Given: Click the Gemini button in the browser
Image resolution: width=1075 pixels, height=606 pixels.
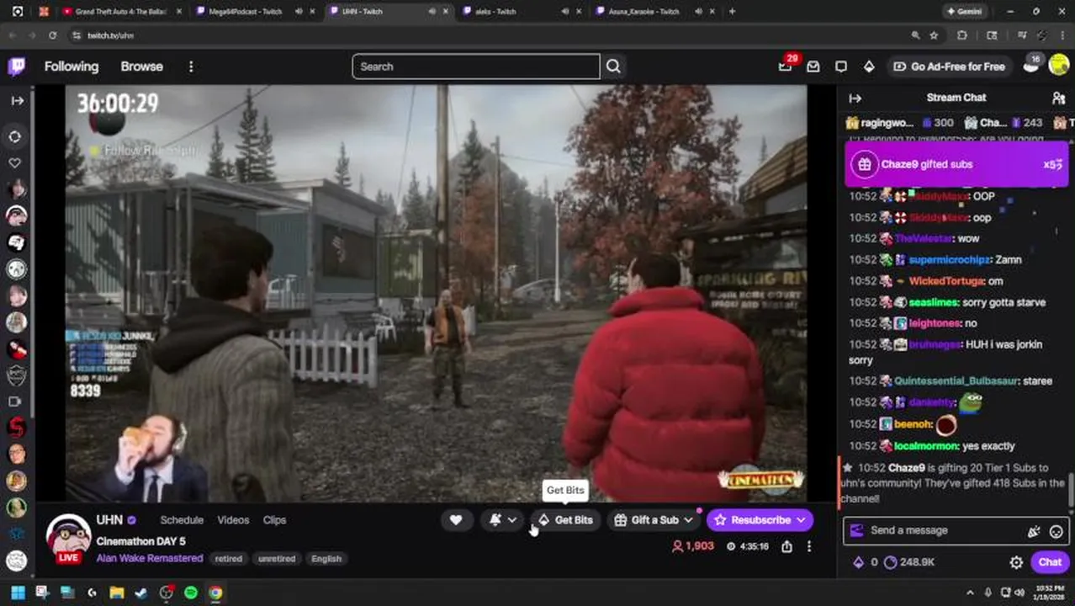Looking at the screenshot, I should [965, 12].
